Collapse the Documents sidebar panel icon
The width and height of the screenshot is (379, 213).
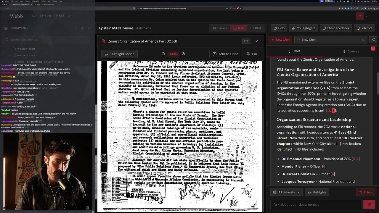pos(6,28)
